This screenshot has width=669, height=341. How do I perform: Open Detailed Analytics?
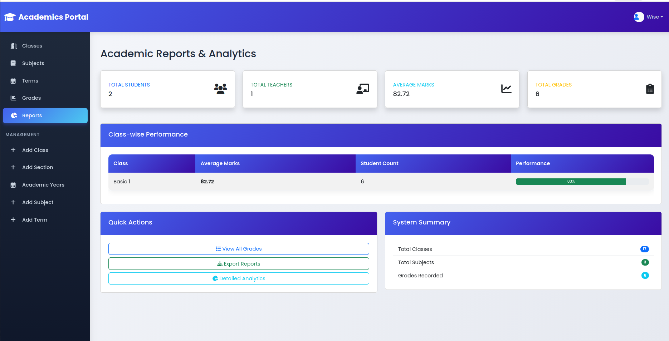239,278
